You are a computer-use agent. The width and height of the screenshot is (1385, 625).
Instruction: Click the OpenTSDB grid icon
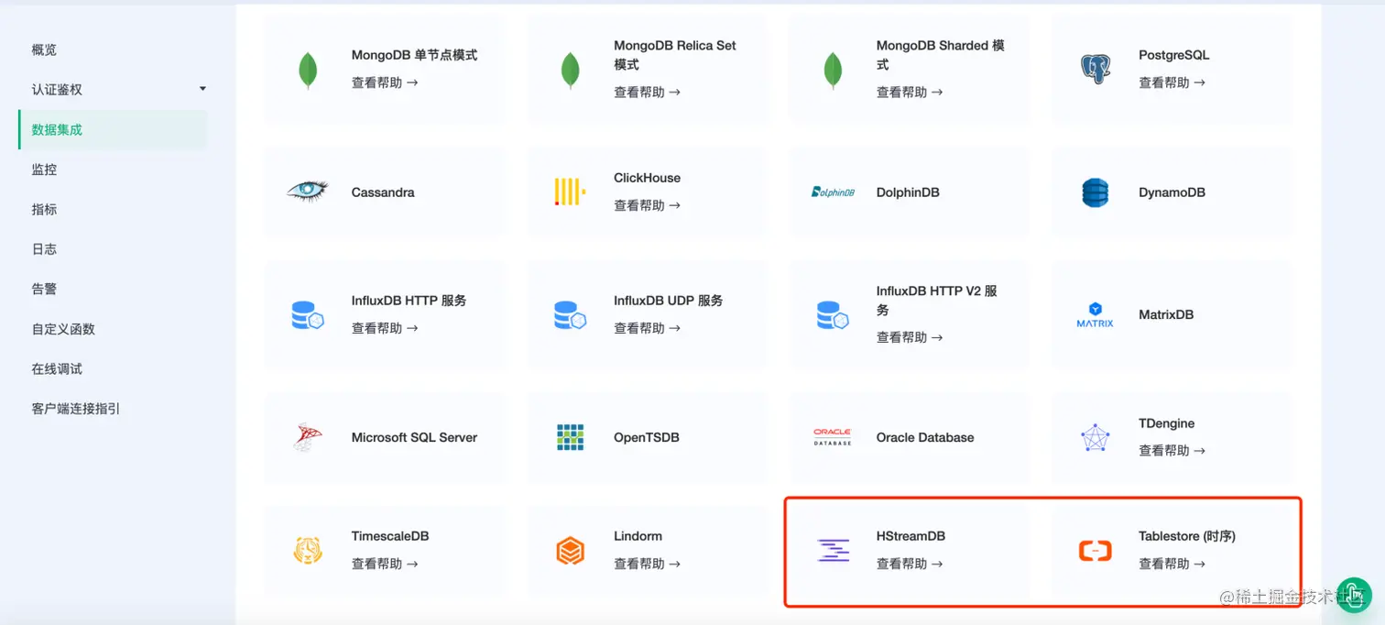570,437
